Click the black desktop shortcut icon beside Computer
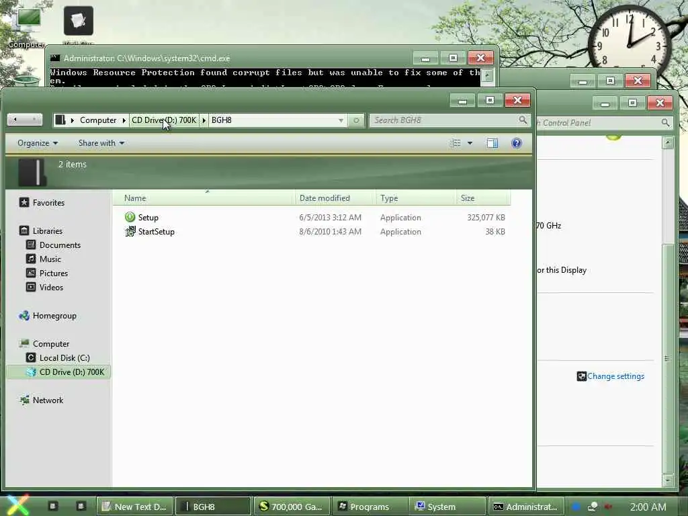 point(78,21)
